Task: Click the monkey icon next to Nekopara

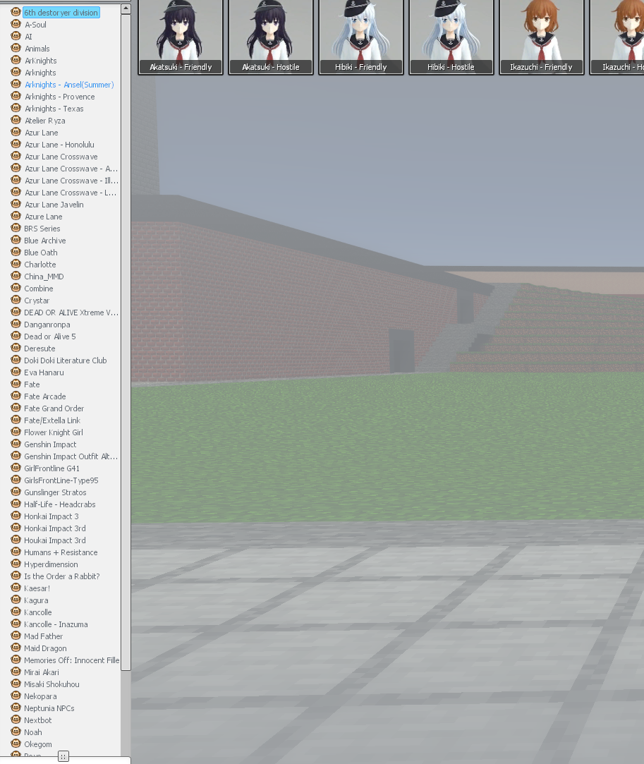Action: (x=16, y=696)
